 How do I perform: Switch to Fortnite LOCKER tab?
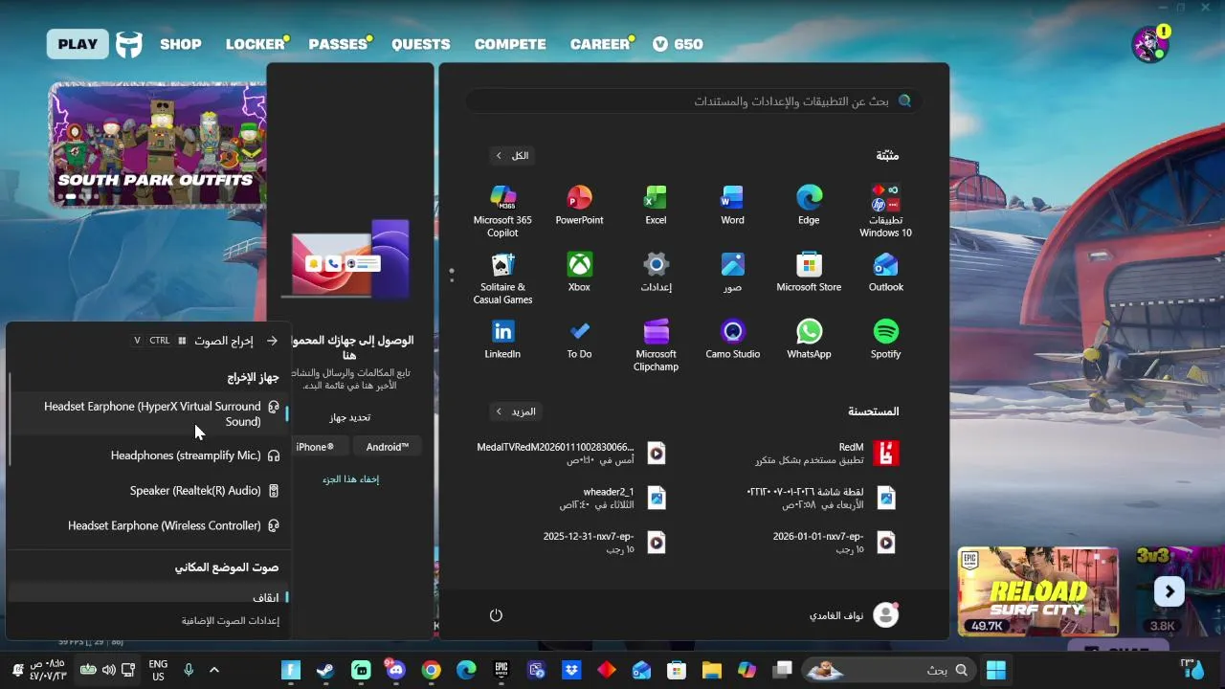[256, 44]
